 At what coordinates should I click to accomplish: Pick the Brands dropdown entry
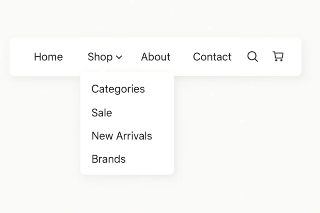coord(108,159)
